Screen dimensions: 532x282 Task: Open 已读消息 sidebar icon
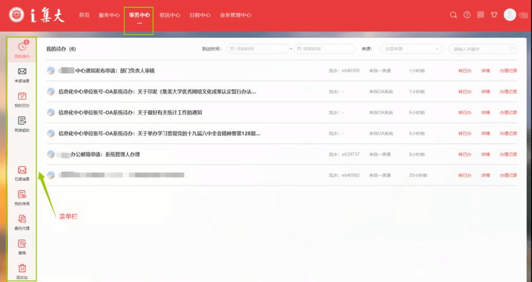22,171
